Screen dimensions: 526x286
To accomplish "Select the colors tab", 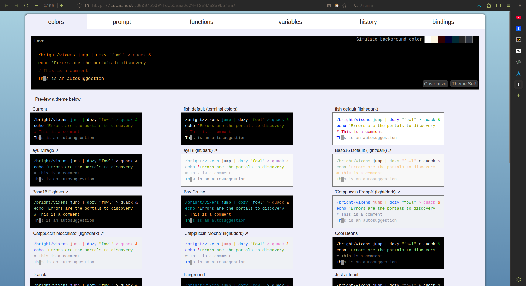I will (56, 22).
